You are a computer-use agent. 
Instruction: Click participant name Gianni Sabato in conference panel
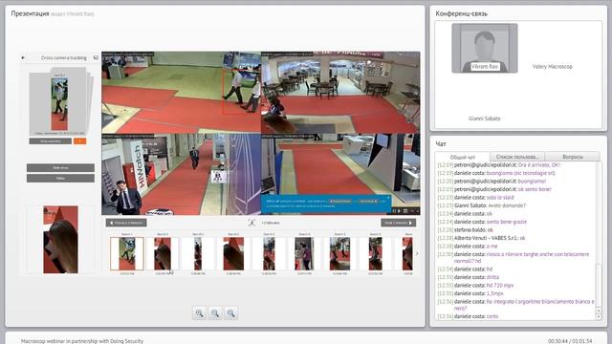coord(485,118)
